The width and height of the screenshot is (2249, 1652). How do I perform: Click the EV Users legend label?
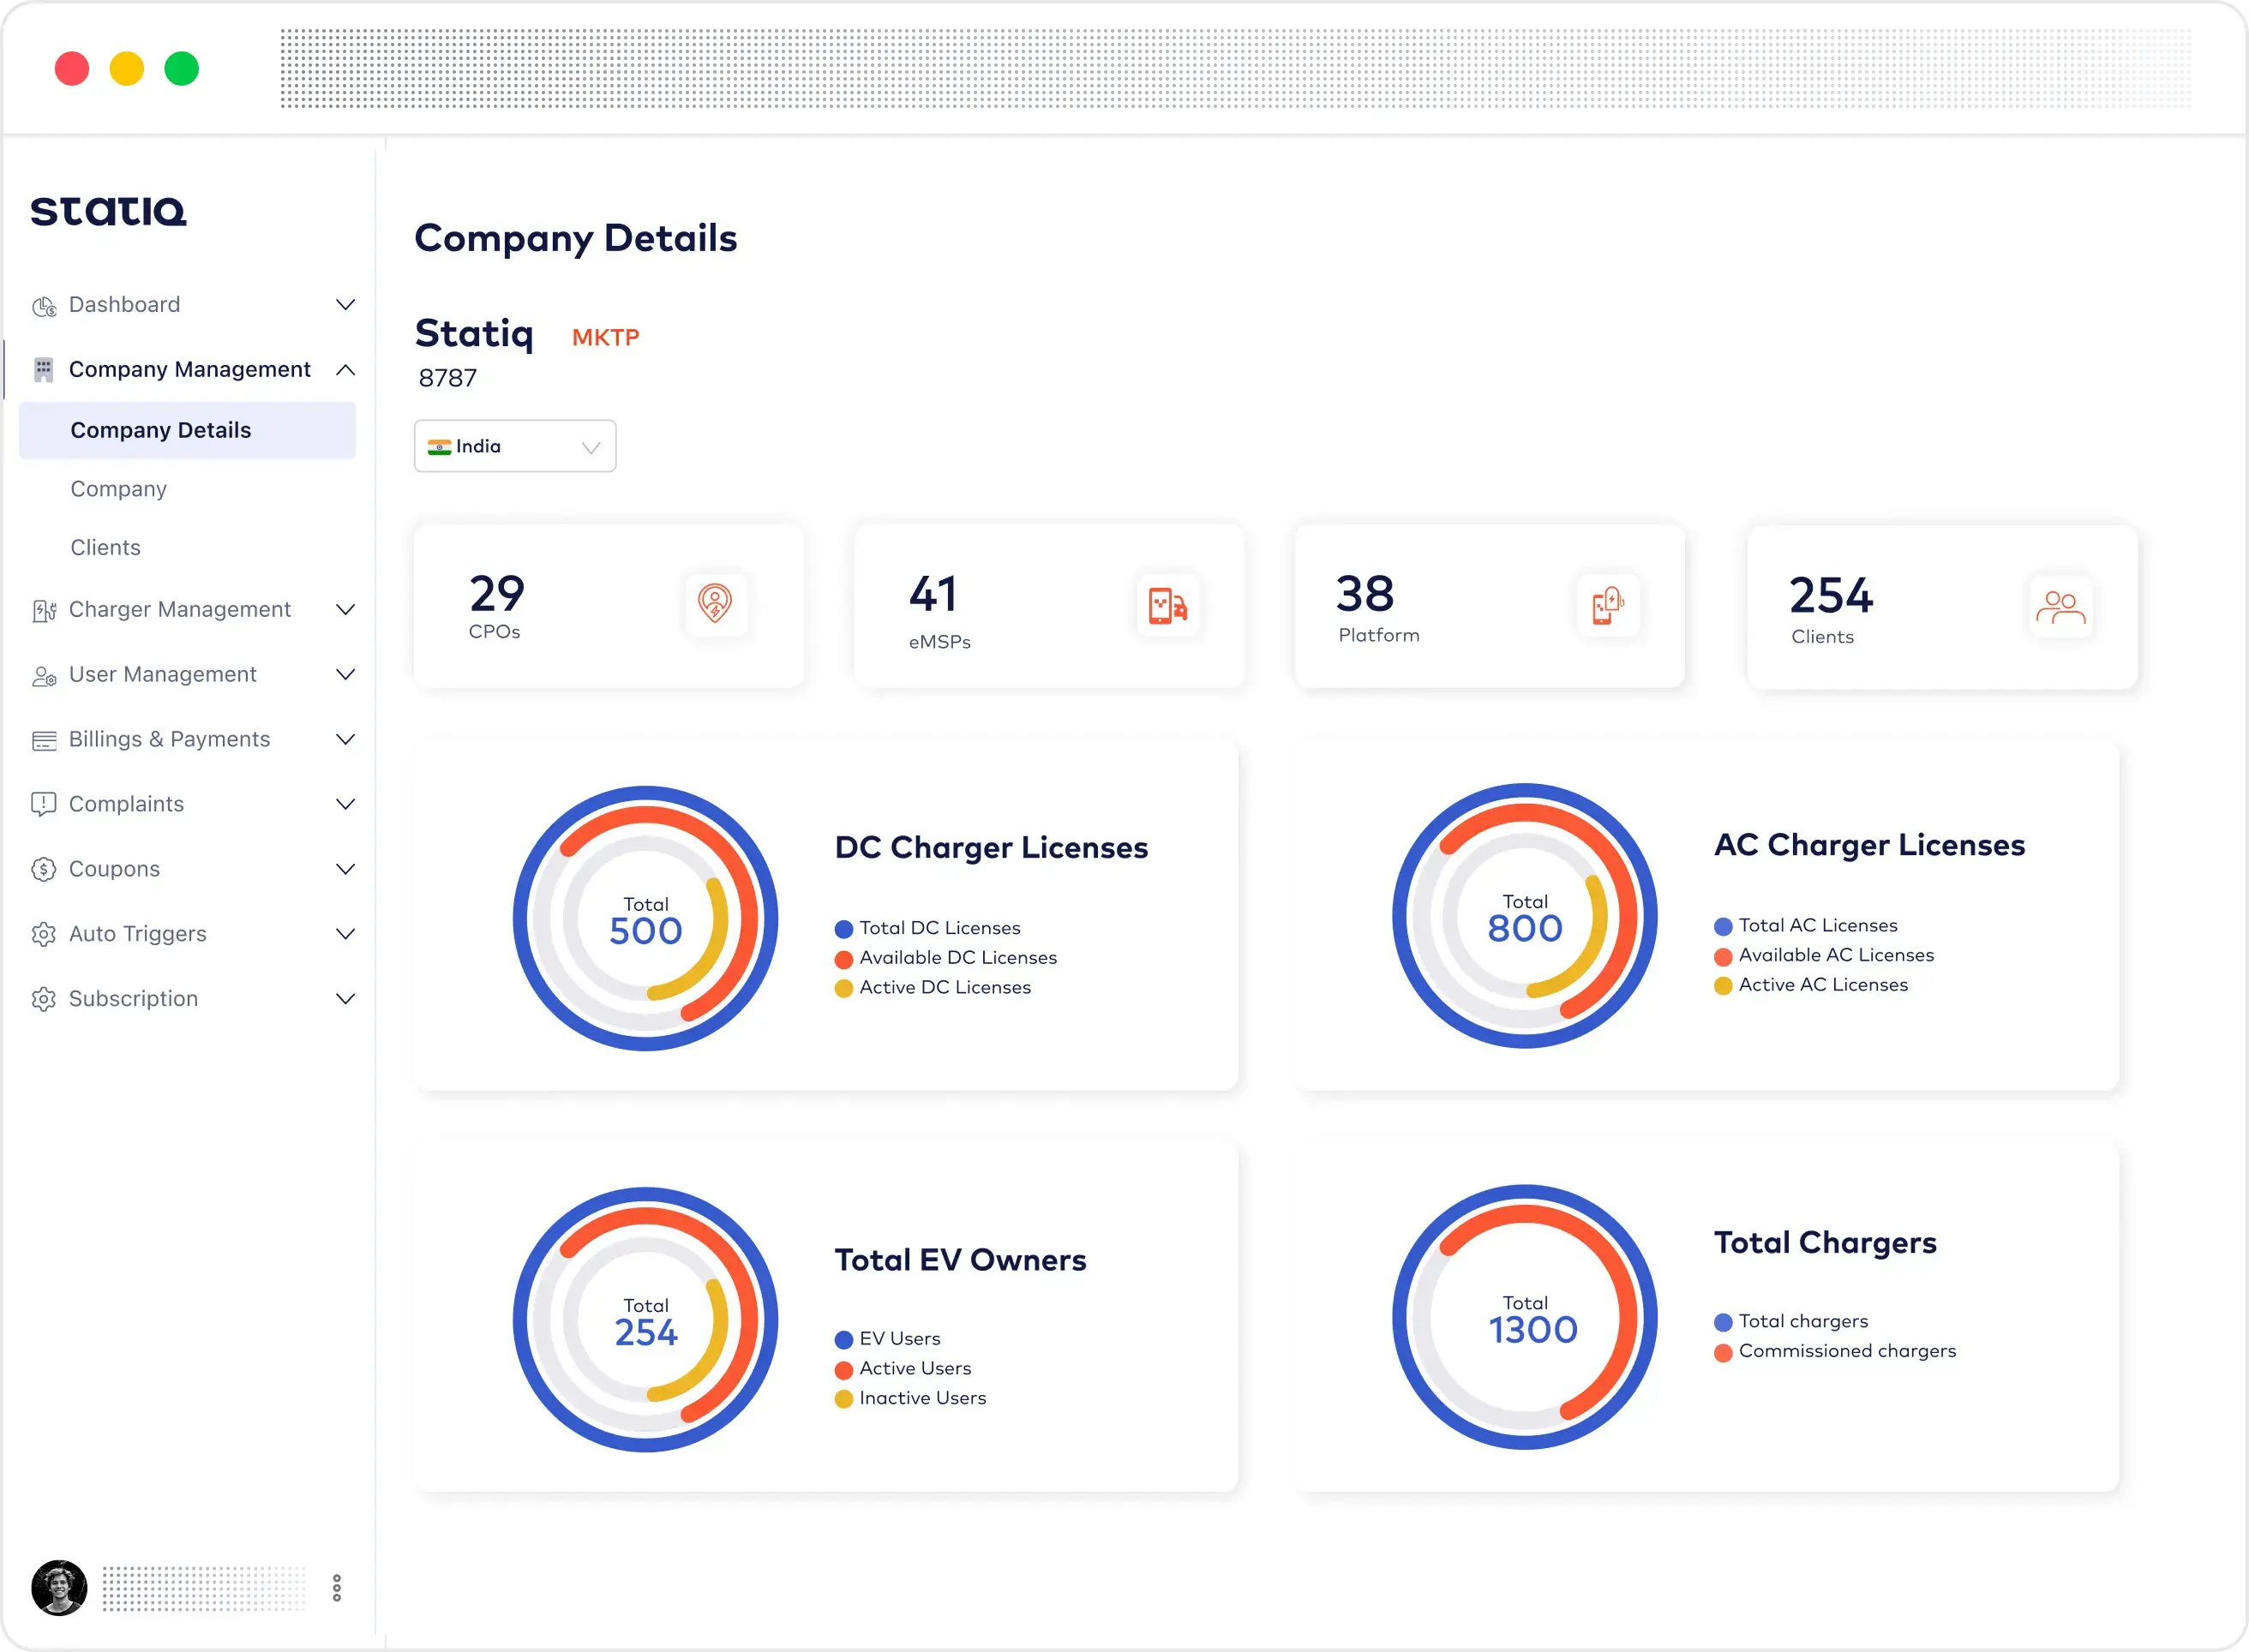(900, 1339)
